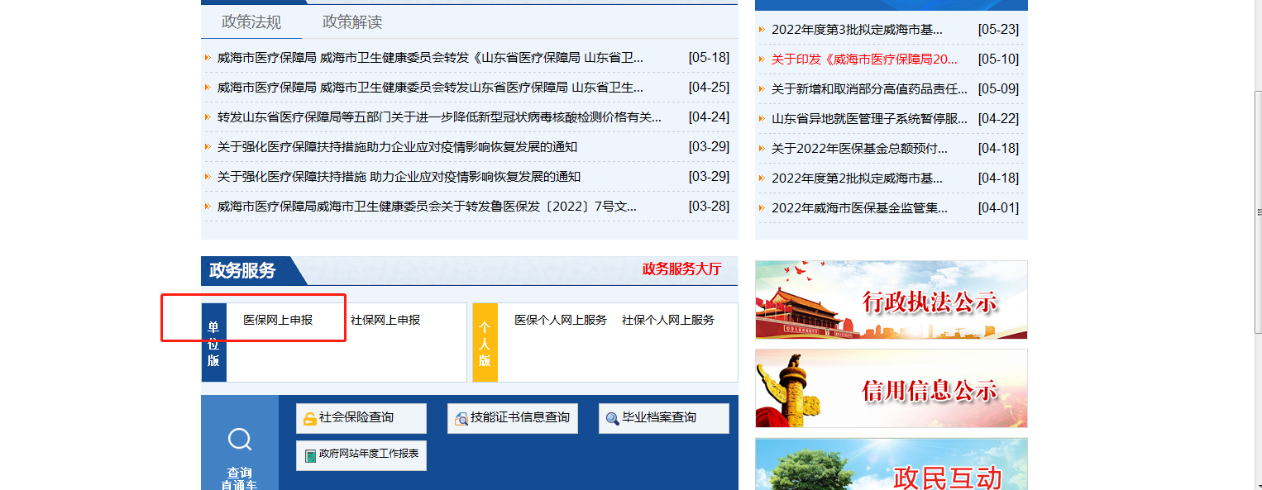The image size is (1262, 490).
Task: Open 2022年威海市医保基金监管集 notice
Action: (x=859, y=208)
